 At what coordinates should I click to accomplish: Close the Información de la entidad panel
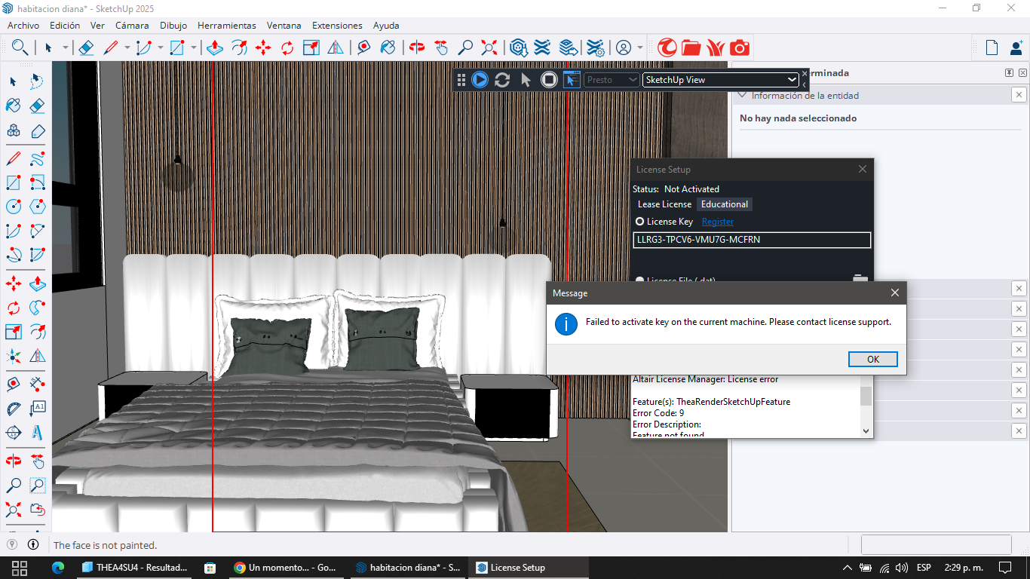1019,95
